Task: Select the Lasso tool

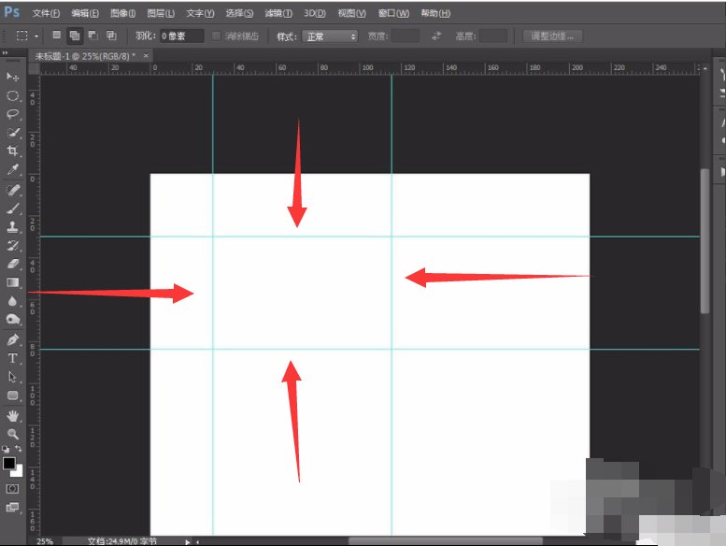Action: 13,114
